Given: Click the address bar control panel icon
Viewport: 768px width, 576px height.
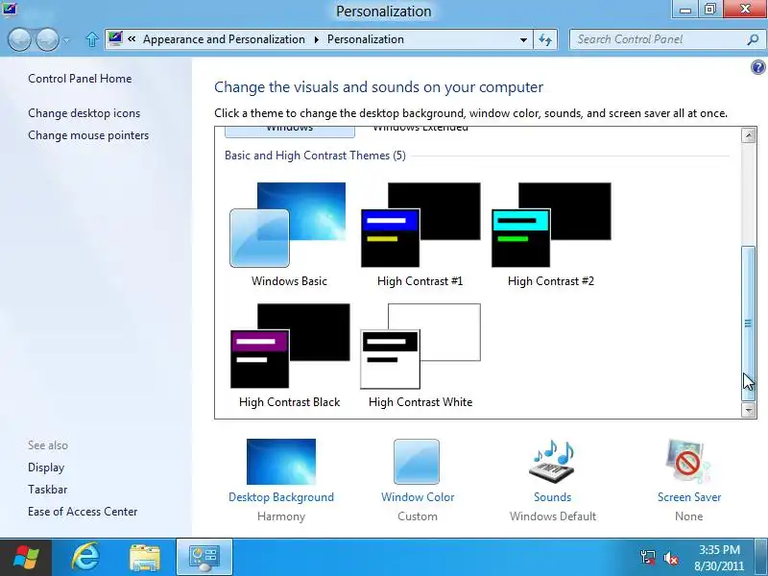Looking at the screenshot, I should 115,38.
